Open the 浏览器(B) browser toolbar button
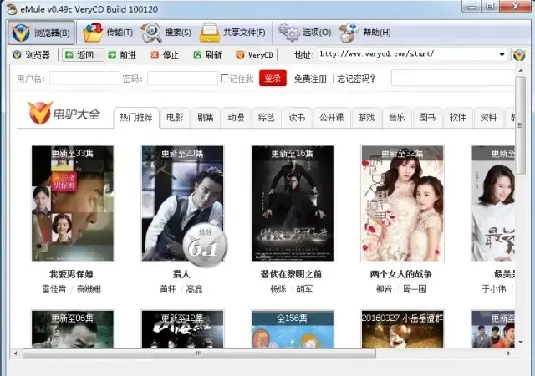 coord(41,33)
